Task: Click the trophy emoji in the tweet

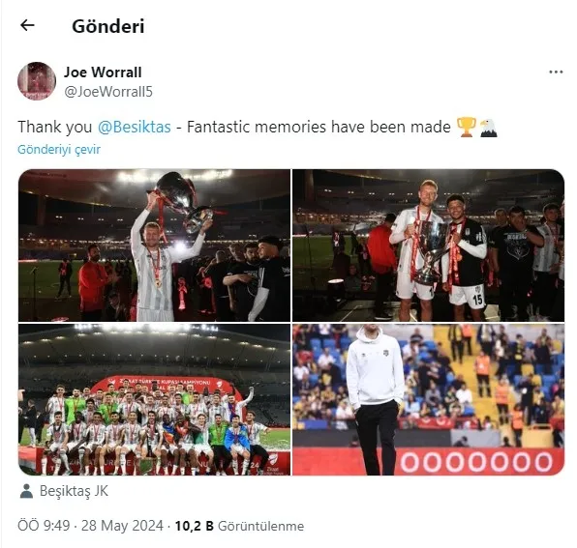Action: click(467, 127)
